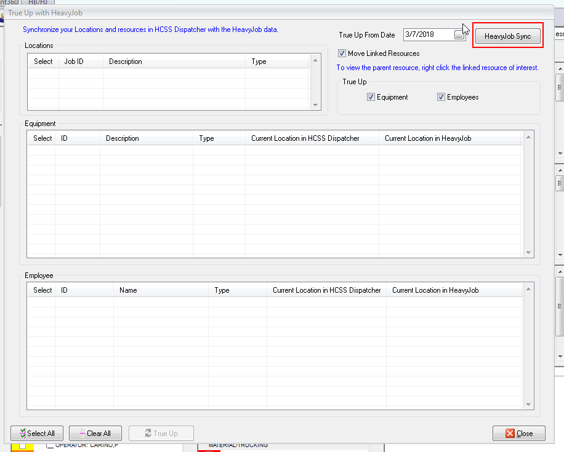Click the True Up From Date field
Viewport: 564px width, 452px height.
pos(428,35)
